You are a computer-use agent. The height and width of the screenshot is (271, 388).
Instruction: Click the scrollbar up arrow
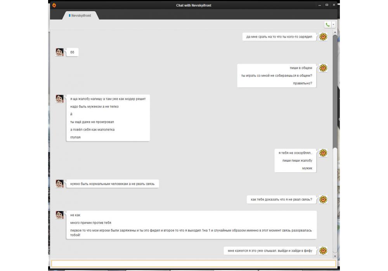click(x=335, y=32)
